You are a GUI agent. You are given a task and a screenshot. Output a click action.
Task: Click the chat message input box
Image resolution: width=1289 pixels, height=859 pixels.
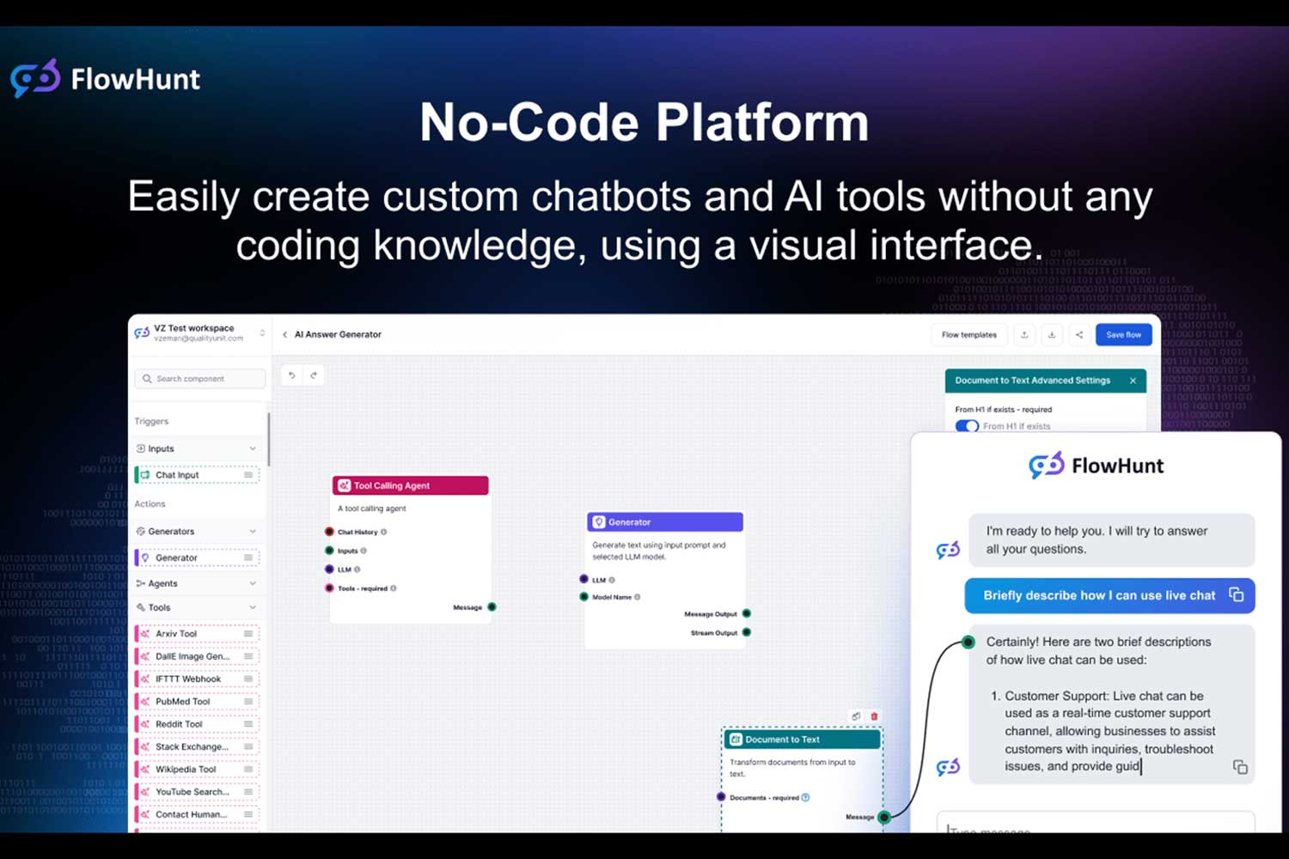1096,823
